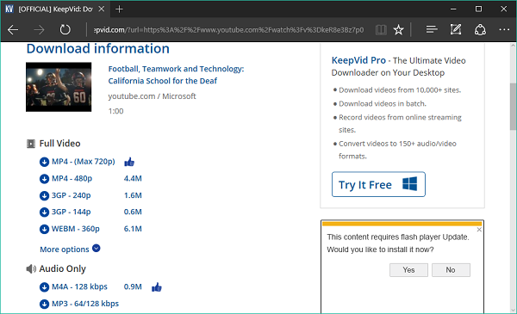
Task: Click the football video thumbnail
Action: point(59,87)
